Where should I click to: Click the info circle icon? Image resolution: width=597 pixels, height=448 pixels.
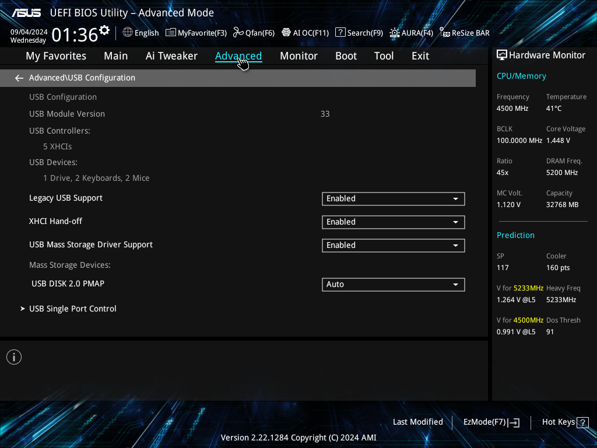point(14,357)
